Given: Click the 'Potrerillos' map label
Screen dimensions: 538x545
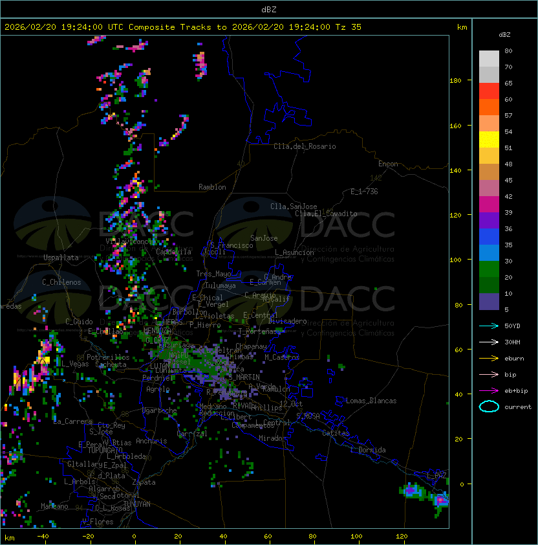Looking at the screenshot, I should click(108, 357).
